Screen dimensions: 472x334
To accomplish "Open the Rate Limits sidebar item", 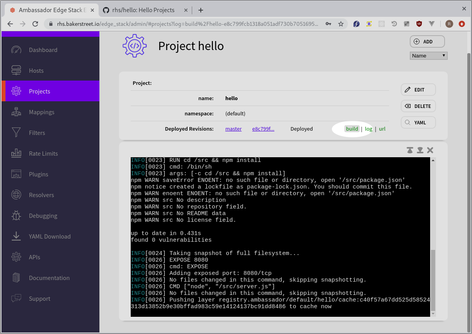I will (50, 153).
